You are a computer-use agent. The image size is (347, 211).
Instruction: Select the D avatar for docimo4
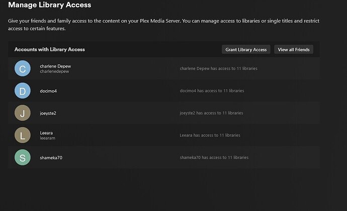[x=23, y=91]
